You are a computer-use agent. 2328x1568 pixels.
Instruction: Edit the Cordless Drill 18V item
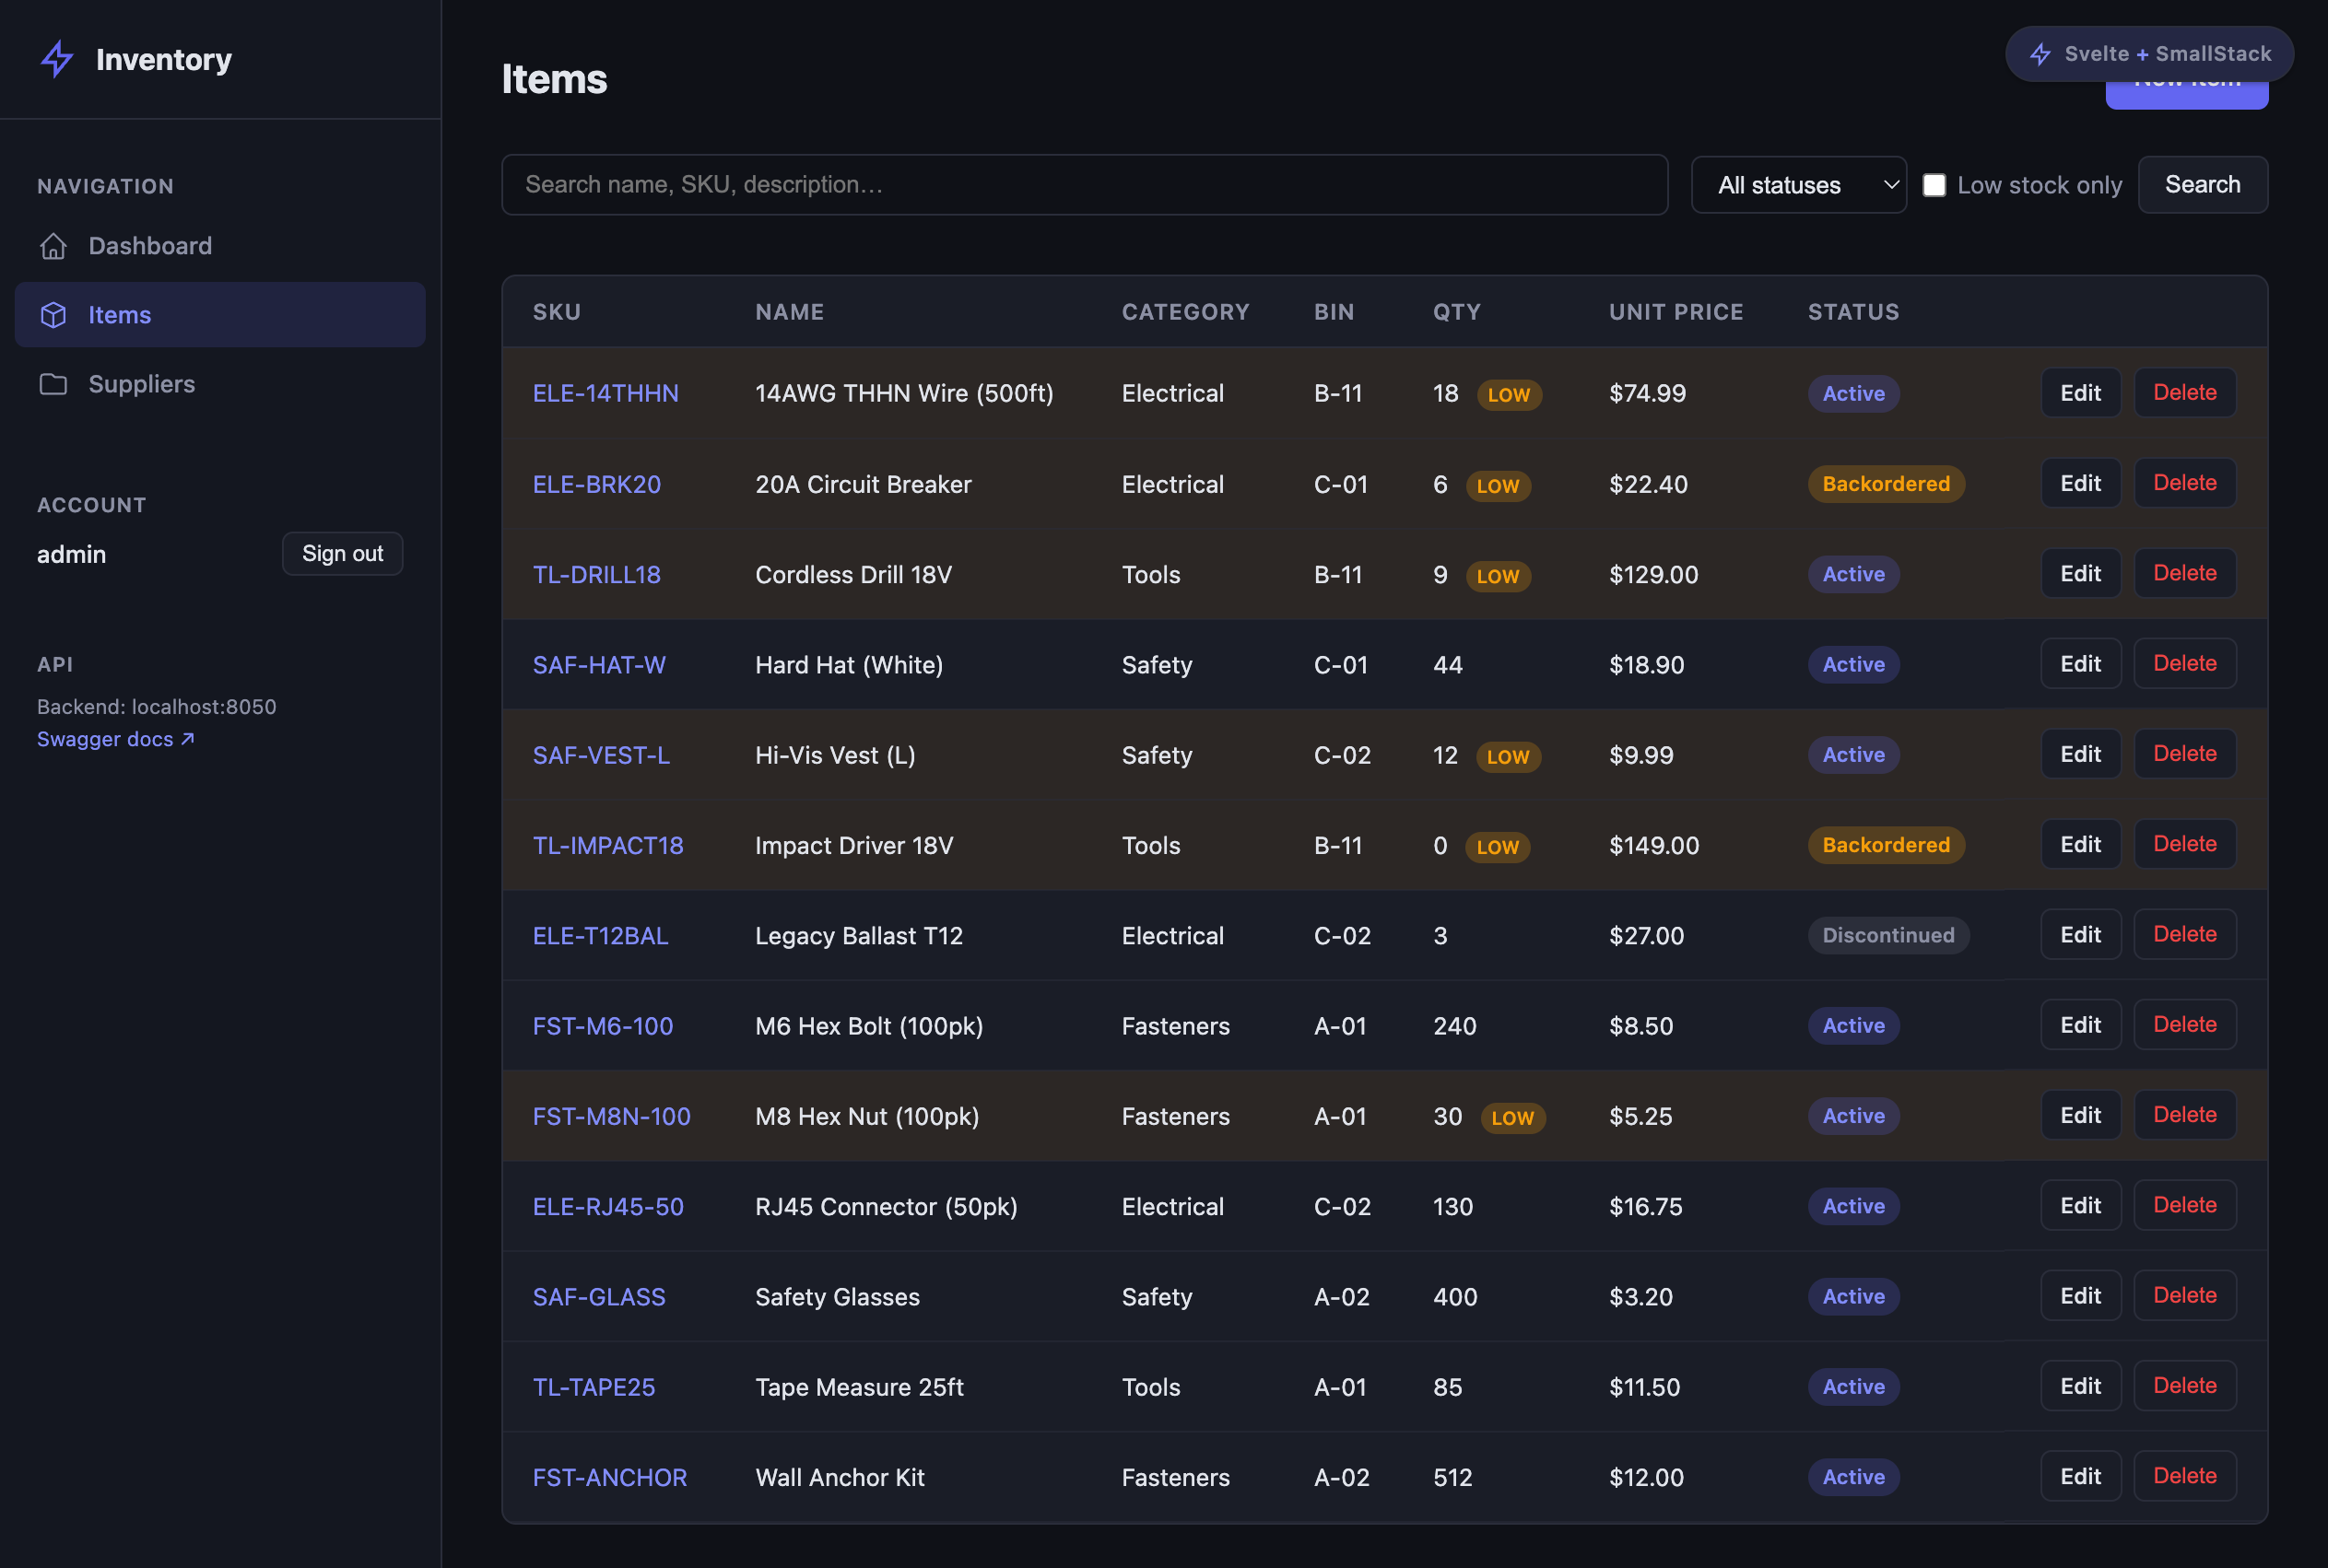(2080, 574)
